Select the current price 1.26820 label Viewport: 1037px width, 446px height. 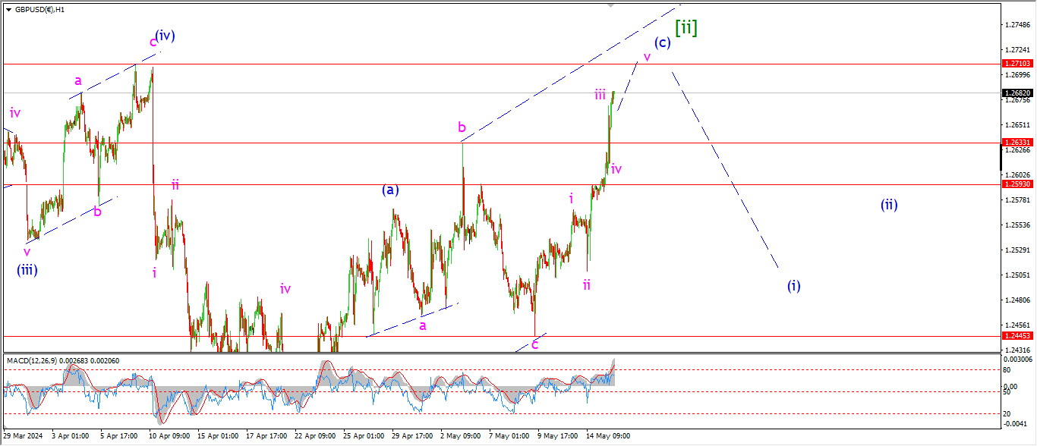[1016, 93]
